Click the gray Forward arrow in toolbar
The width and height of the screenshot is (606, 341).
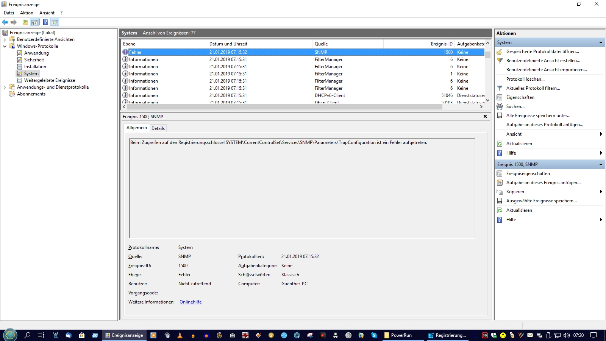pyautogui.click(x=14, y=22)
